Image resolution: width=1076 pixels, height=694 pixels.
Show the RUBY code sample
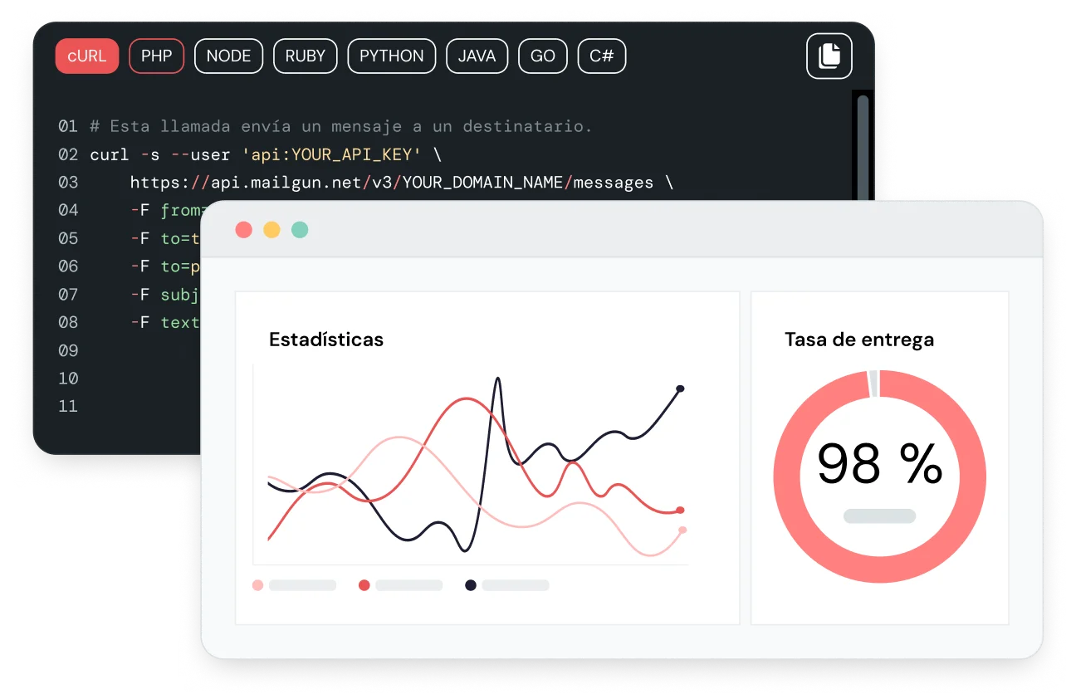306,56
